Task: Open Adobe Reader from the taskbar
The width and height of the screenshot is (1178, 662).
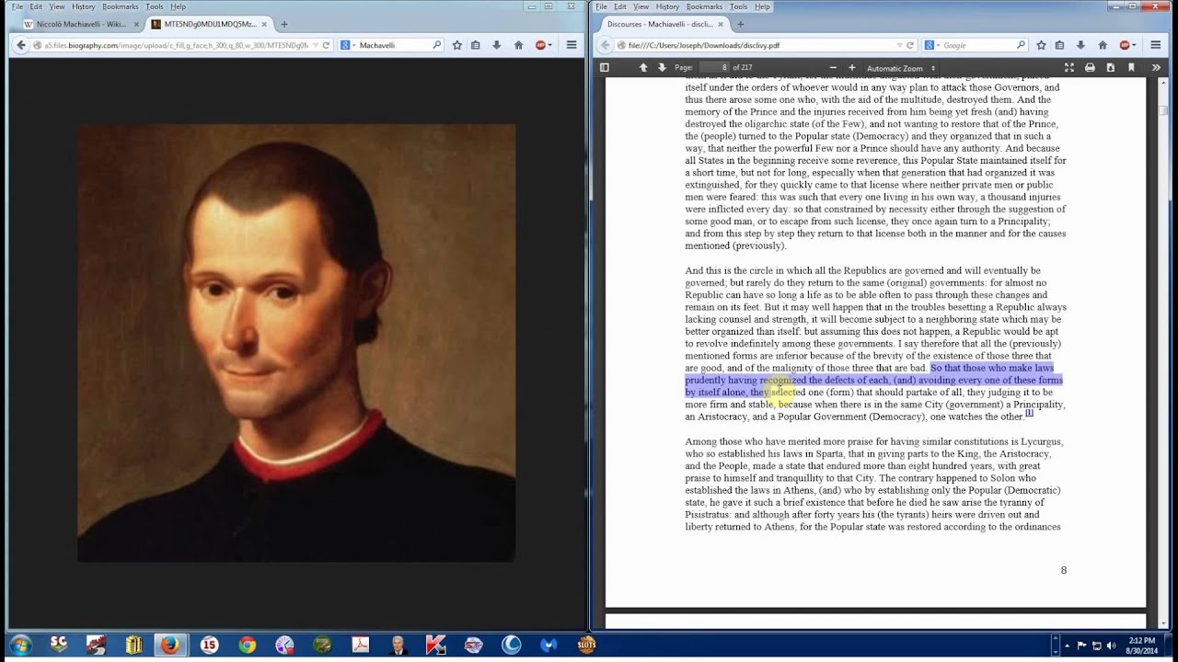Action: [360, 645]
